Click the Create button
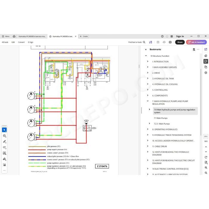 tap(84, 36)
